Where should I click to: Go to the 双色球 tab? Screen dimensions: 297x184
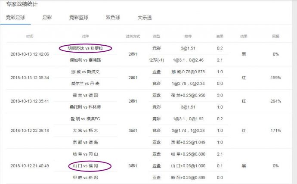[113, 18]
